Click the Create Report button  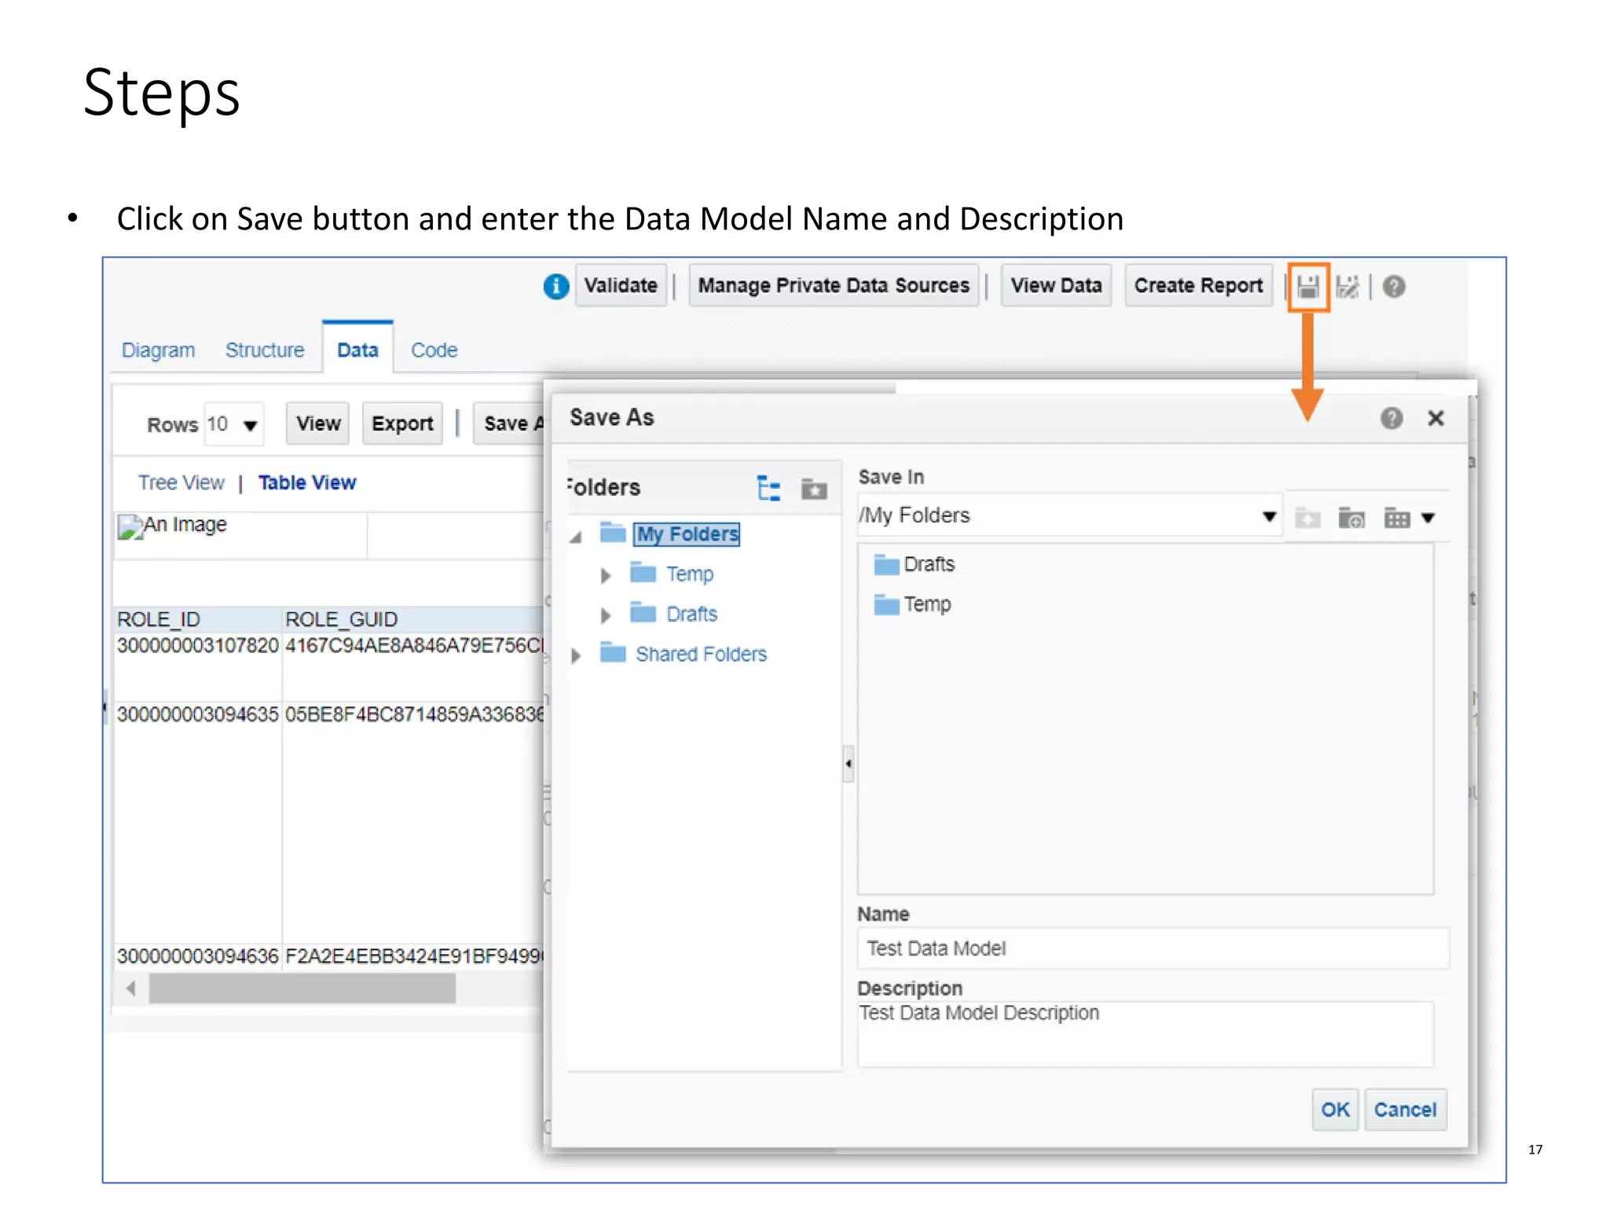click(x=1198, y=285)
